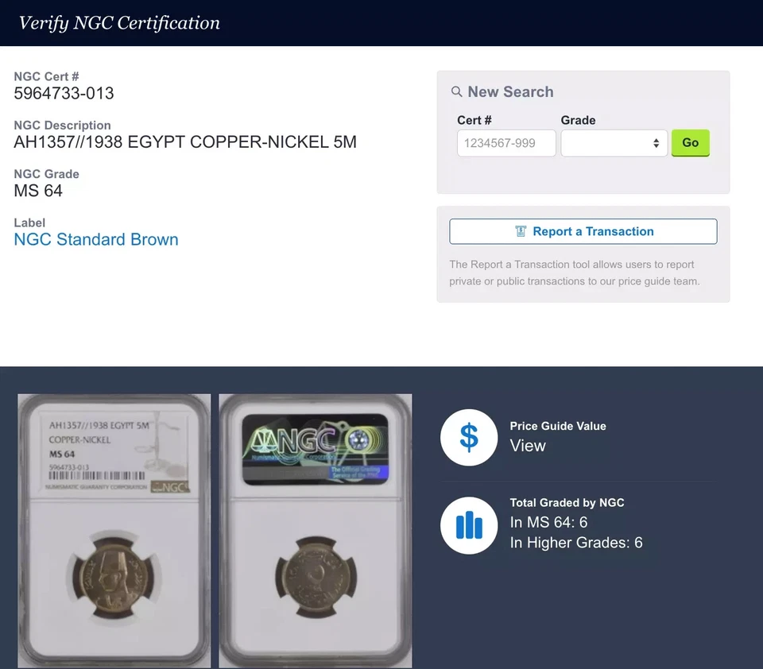Click the 'In MS 64: 6' count
Viewport: 763px width, 669px height.
[548, 522]
